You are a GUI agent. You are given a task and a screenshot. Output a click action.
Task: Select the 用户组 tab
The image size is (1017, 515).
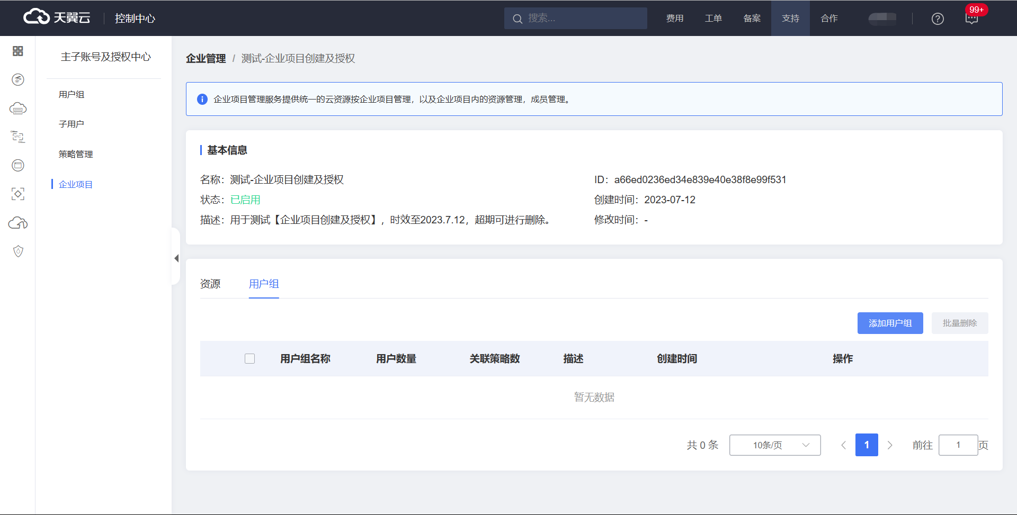click(x=264, y=284)
